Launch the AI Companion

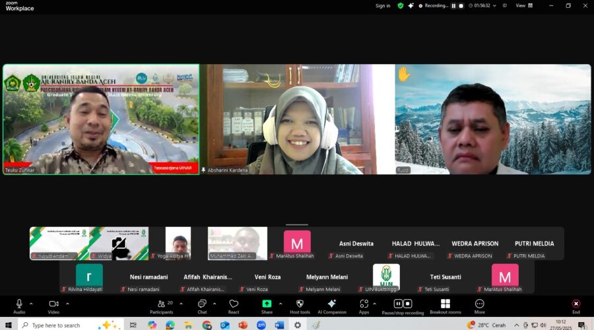point(332,306)
